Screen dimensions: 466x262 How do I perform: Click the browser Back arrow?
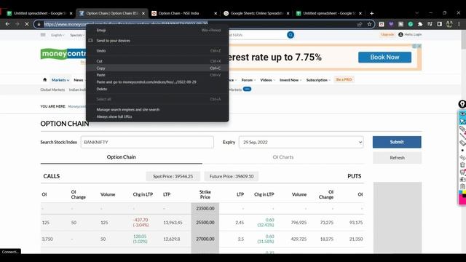[x=7, y=24]
